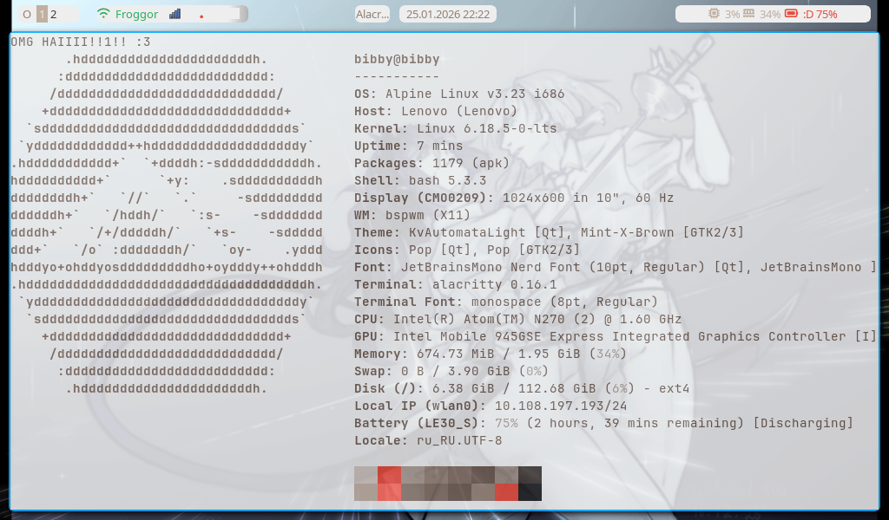The image size is (889, 520).
Task: Click the red battery icon
Action: click(x=791, y=14)
